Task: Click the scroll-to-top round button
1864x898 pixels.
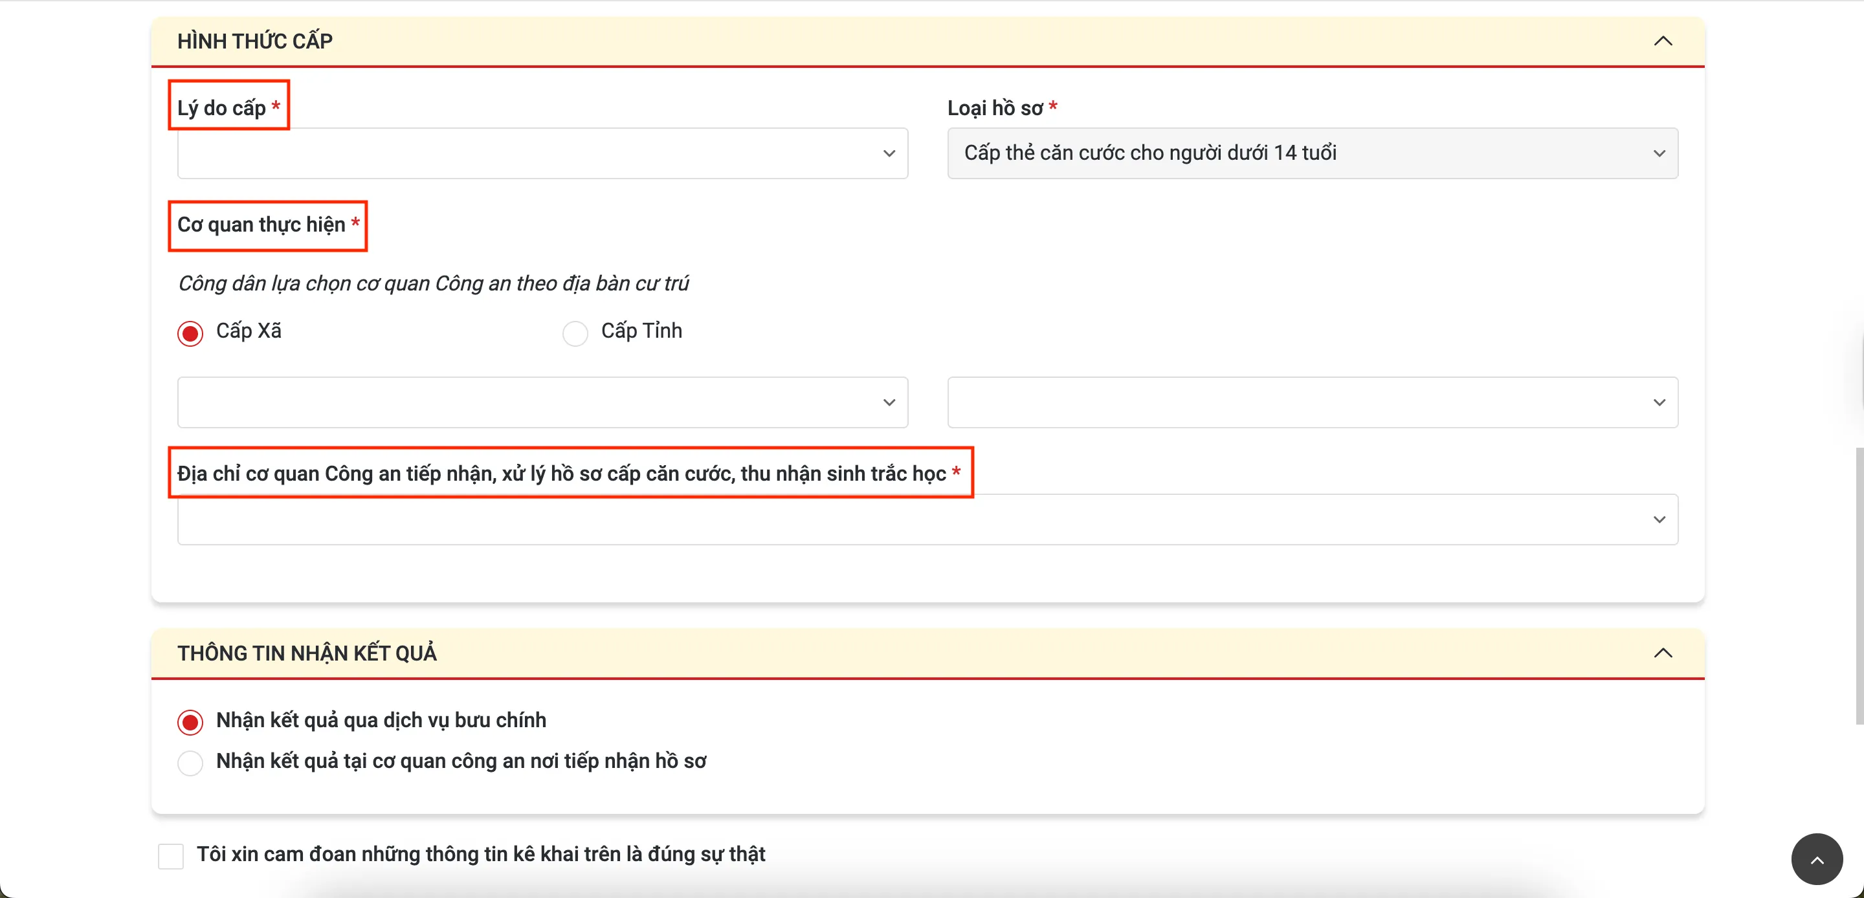Action: [1816, 859]
